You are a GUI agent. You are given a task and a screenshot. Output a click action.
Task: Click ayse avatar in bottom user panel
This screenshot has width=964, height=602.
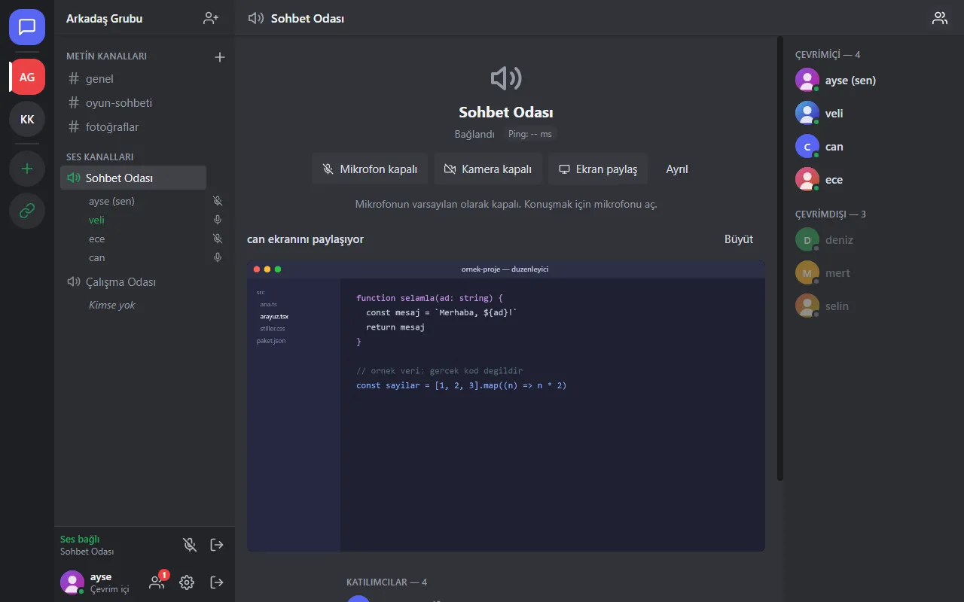coord(72,582)
